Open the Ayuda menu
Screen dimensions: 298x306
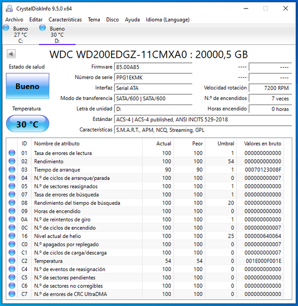click(132, 20)
